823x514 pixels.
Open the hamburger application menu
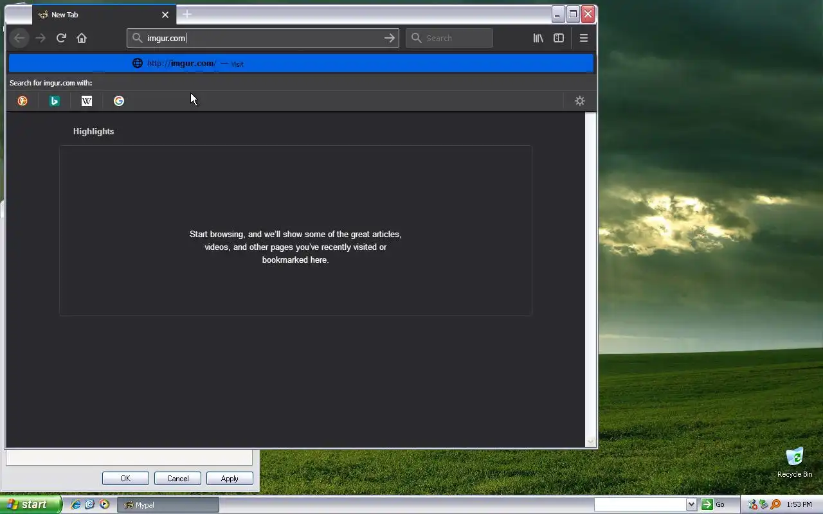584,38
